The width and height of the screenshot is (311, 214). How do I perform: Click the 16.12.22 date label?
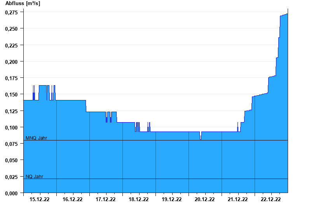click(73, 199)
